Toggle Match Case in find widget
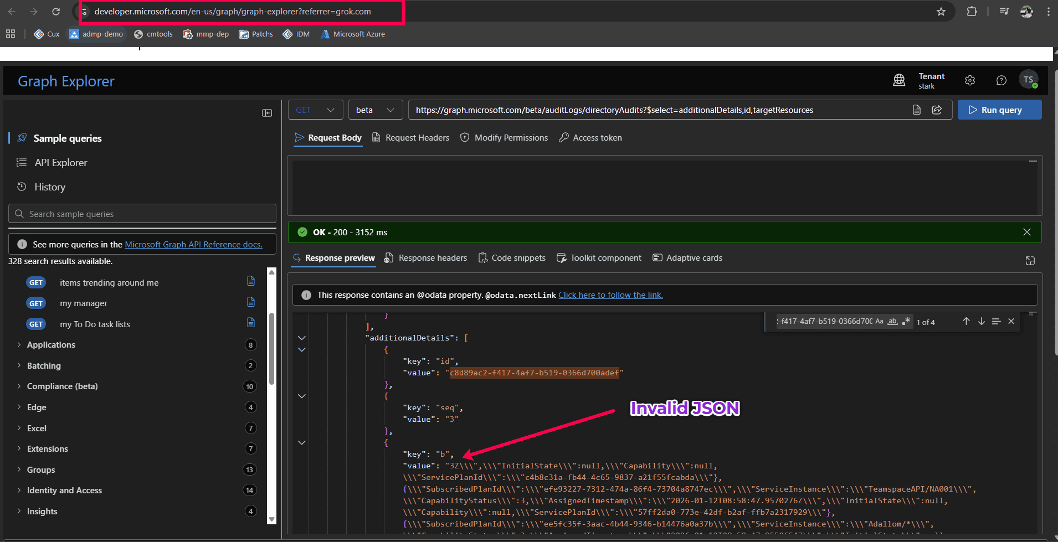The width and height of the screenshot is (1058, 542). 879,321
